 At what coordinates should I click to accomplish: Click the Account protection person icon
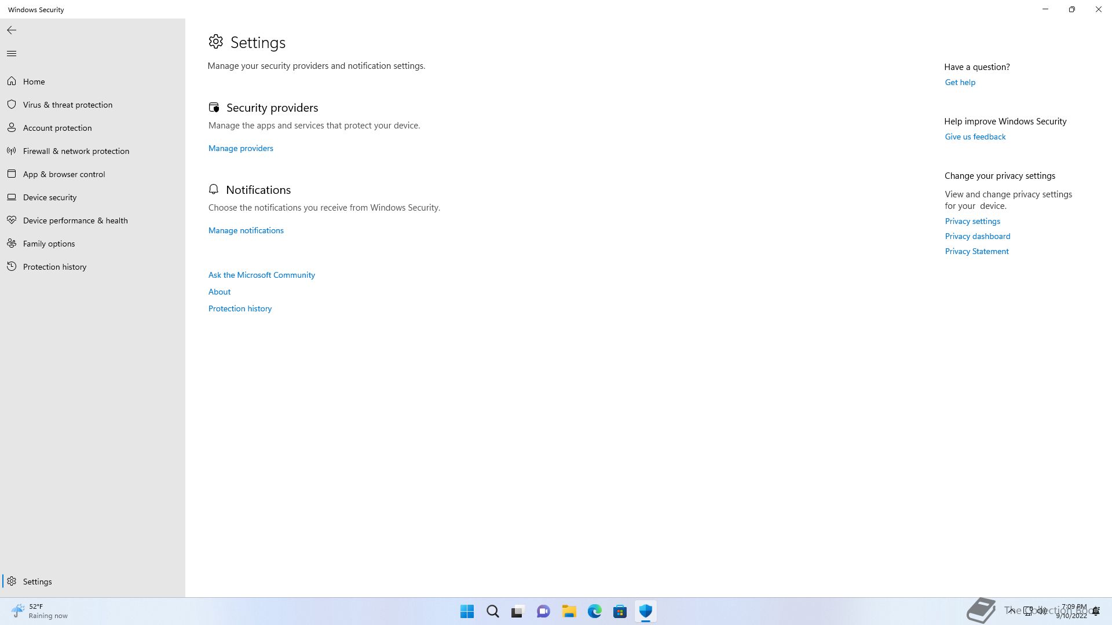click(x=12, y=127)
